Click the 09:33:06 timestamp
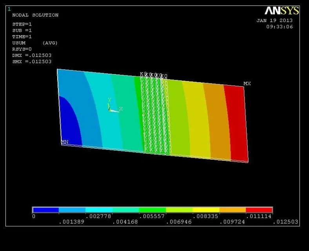 (x=280, y=27)
